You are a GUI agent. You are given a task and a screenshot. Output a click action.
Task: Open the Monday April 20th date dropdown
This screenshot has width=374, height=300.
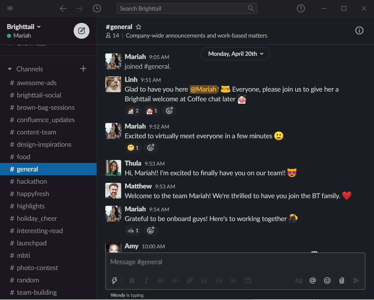coord(235,54)
